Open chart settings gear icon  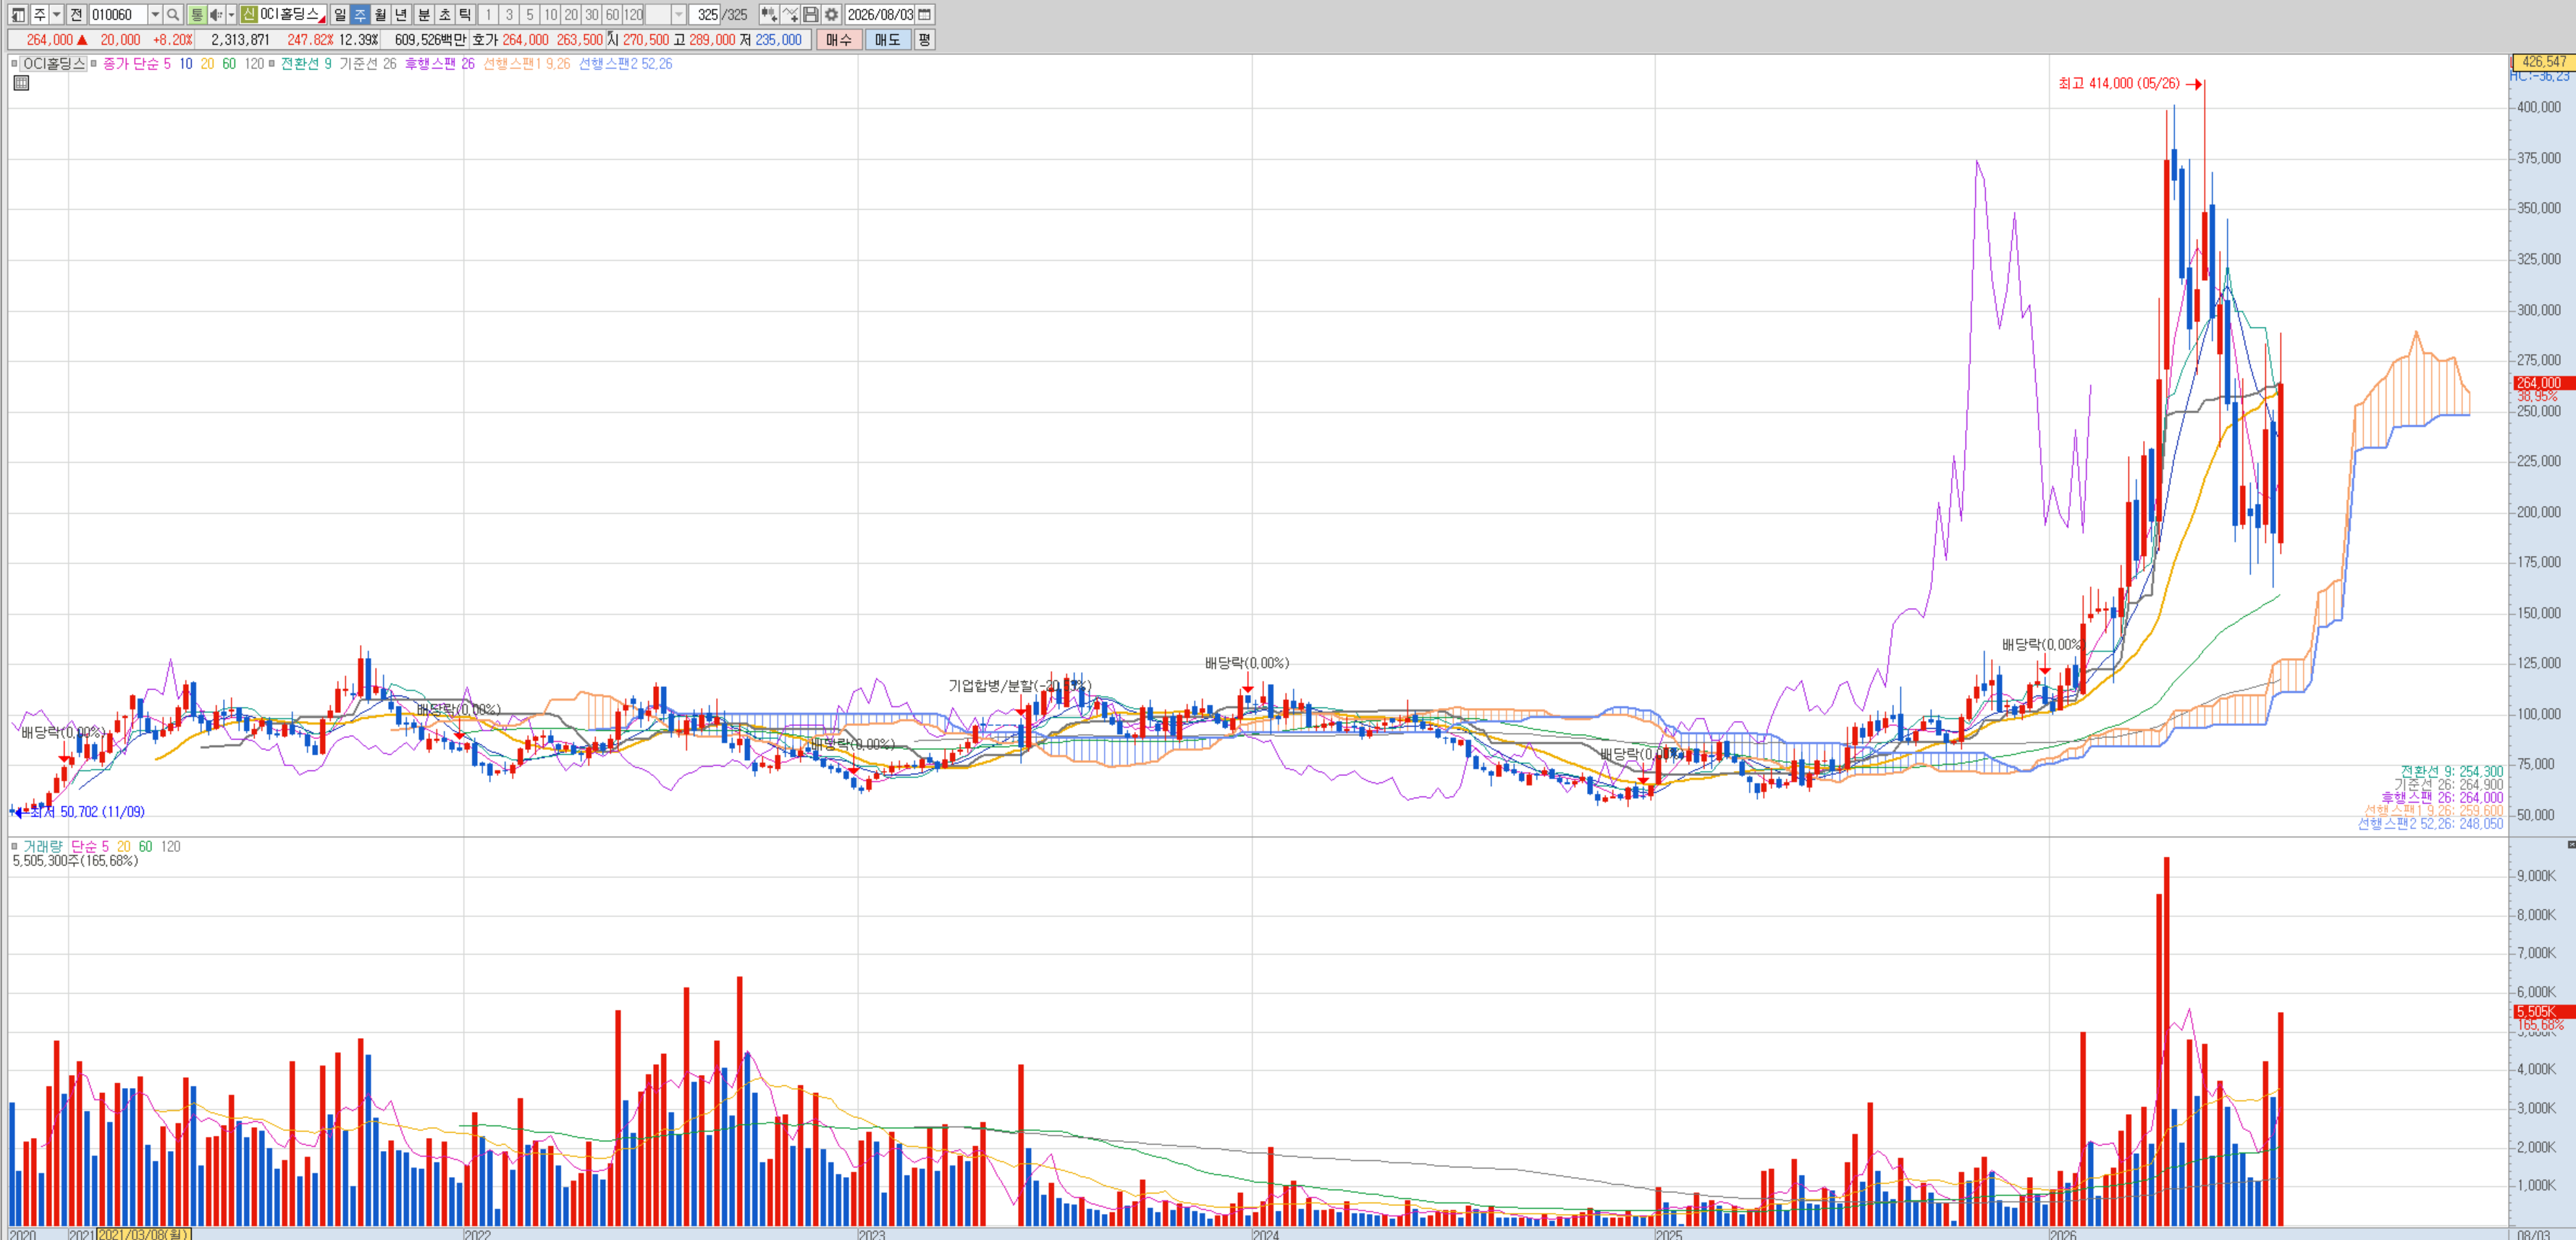coord(832,14)
